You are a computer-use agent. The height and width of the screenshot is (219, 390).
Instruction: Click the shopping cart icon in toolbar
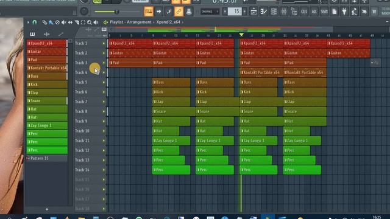click(x=374, y=12)
